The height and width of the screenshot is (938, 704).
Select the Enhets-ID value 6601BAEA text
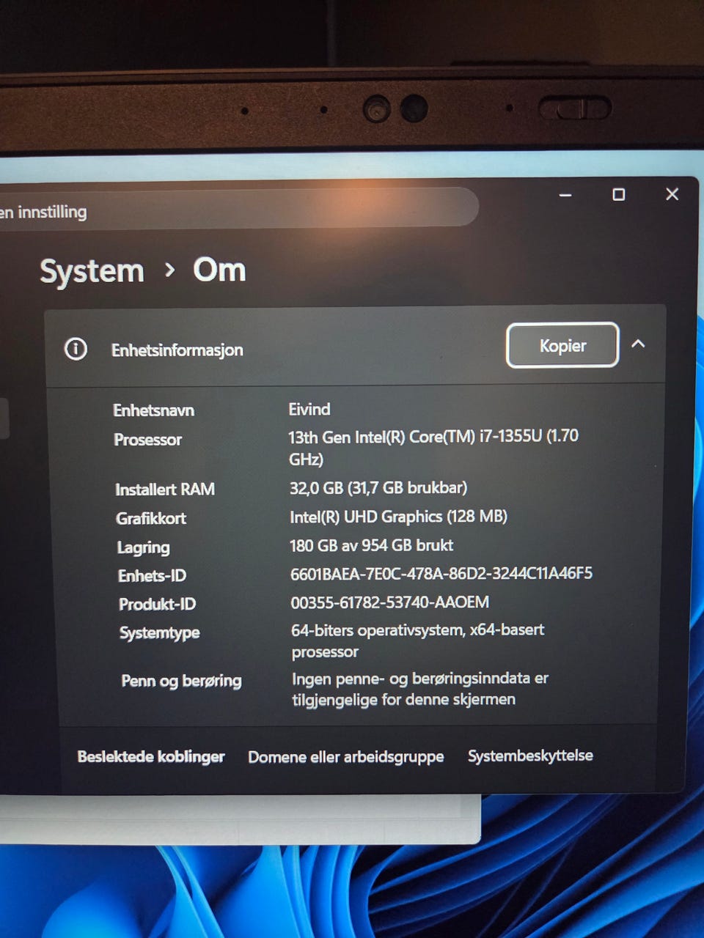point(441,573)
